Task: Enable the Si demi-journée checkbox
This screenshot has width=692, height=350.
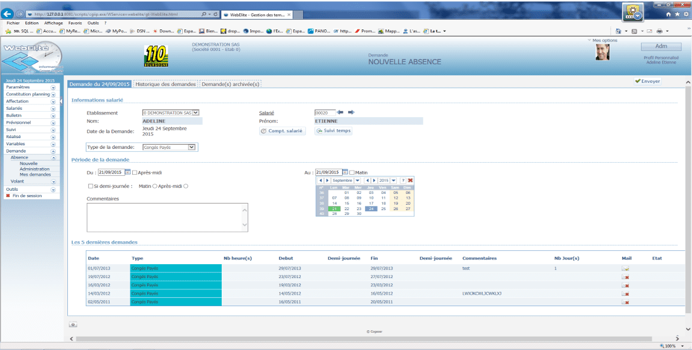Action: 90,187
